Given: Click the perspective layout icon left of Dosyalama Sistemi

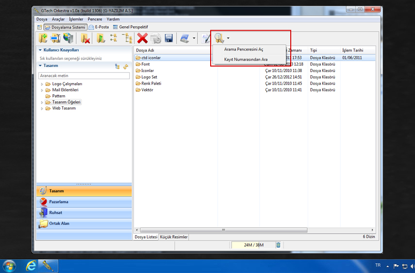Looking at the screenshot, I should pyautogui.click(x=40, y=27).
